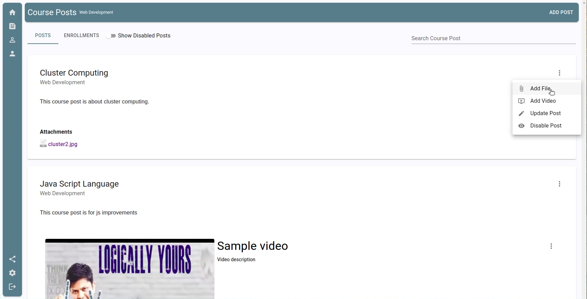587x299 pixels.
Task: Click the paperclip icon beside Add File
Action: point(521,89)
